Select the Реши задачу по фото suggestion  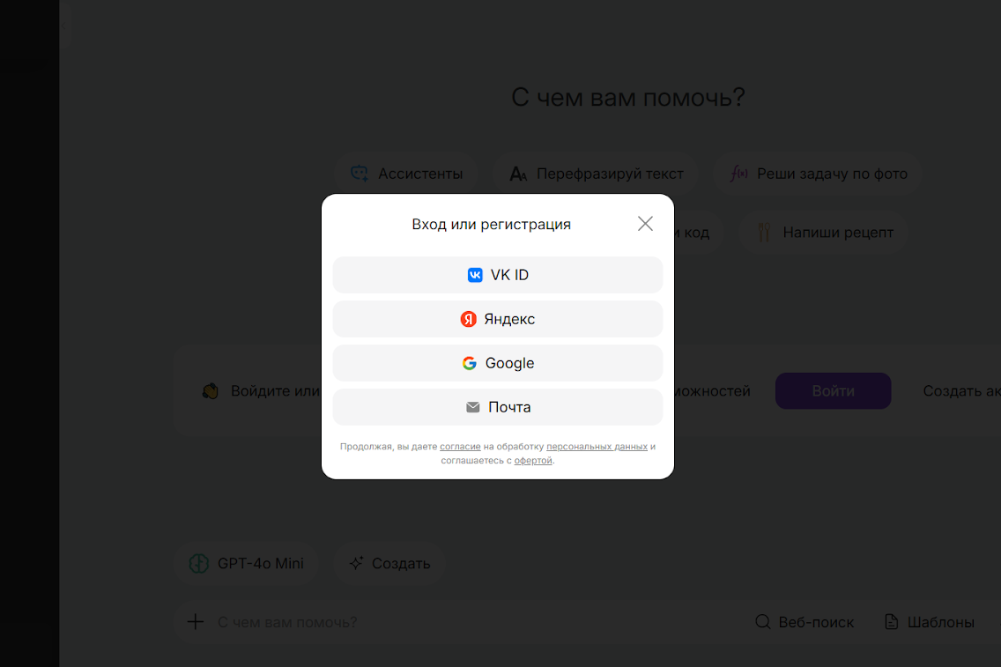[818, 174]
